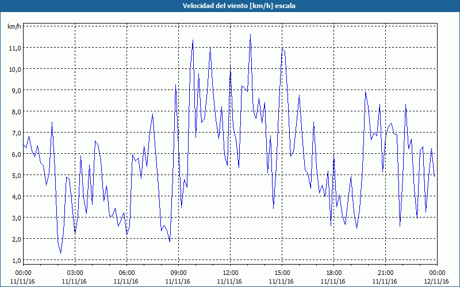The image size is (460, 287).
Task: Click the '10,0' y-axis value
Action: pyautogui.click(x=14, y=69)
